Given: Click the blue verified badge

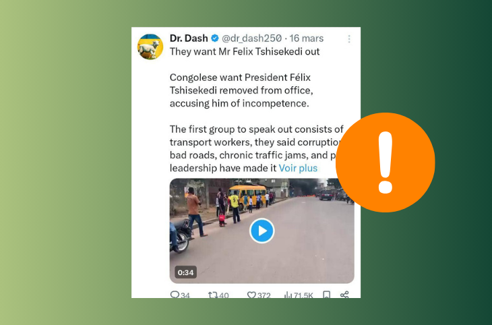Looking at the screenshot, I should [215, 38].
